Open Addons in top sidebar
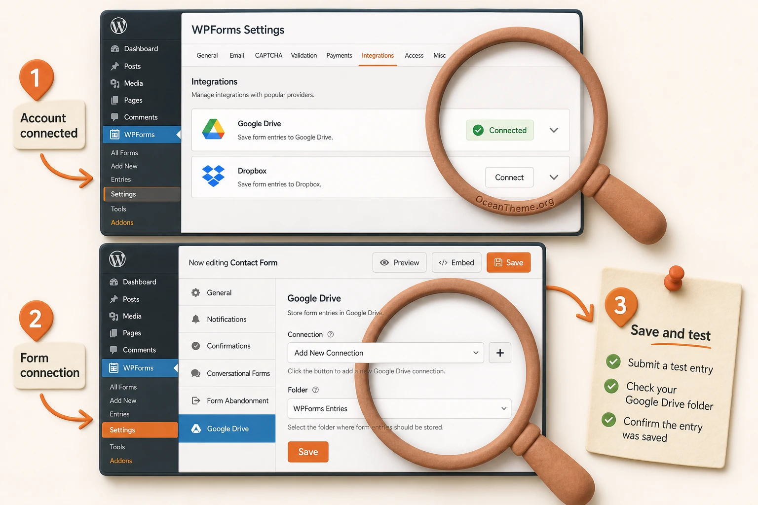The width and height of the screenshot is (758, 505). tap(122, 222)
